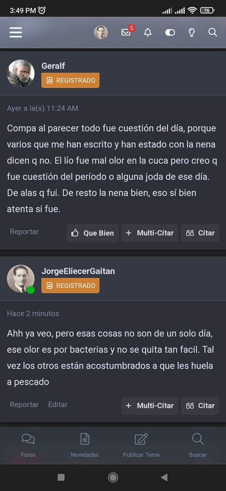Open Geralf's username profile link
Screen dimensions: 226x491
pos(53,65)
